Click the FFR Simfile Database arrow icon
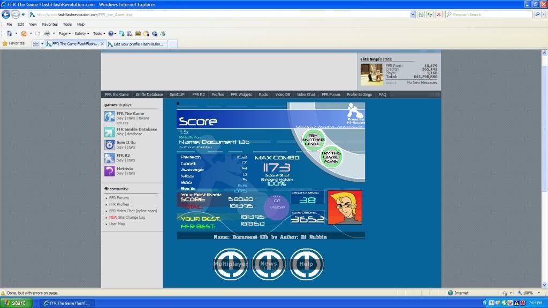This screenshot has width=548, height=308. point(109,131)
